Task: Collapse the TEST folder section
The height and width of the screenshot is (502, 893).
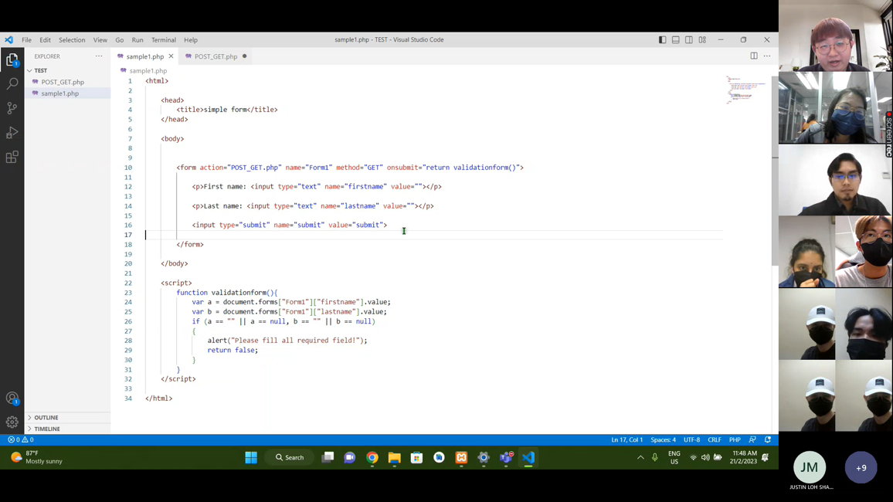Action: tap(68, 70)
